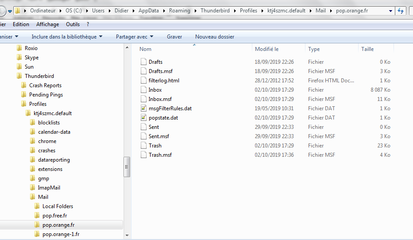This screenshot has height=240, width=413.
Task: Navigate to ktj4szmc.default in the breadcrumb
Action: point(286,11)
